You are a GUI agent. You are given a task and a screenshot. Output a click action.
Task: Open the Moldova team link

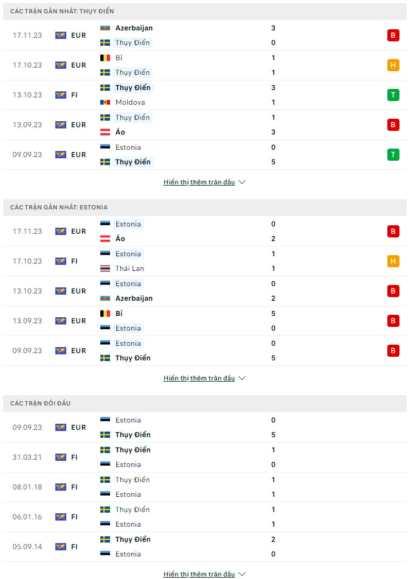pyautogui.click(x=130, y=102)
